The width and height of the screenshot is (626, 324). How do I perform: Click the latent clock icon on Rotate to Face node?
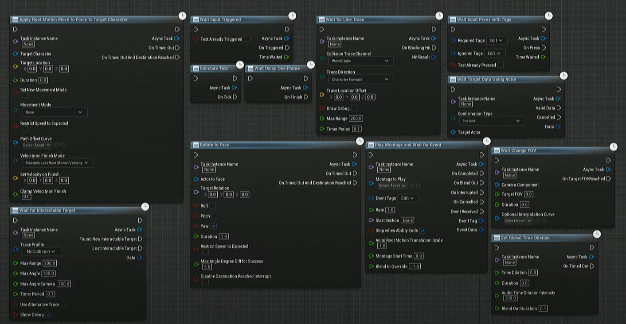[x=360, y=141]
